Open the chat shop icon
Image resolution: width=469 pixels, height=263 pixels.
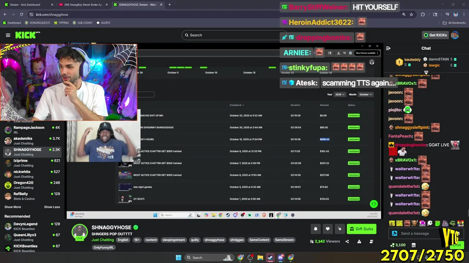click(x=414, y=245)
